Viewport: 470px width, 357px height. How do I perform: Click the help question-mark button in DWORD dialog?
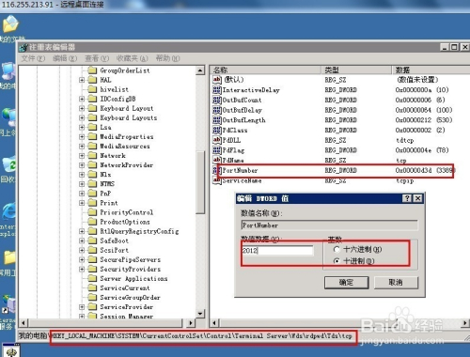(407, 198)
